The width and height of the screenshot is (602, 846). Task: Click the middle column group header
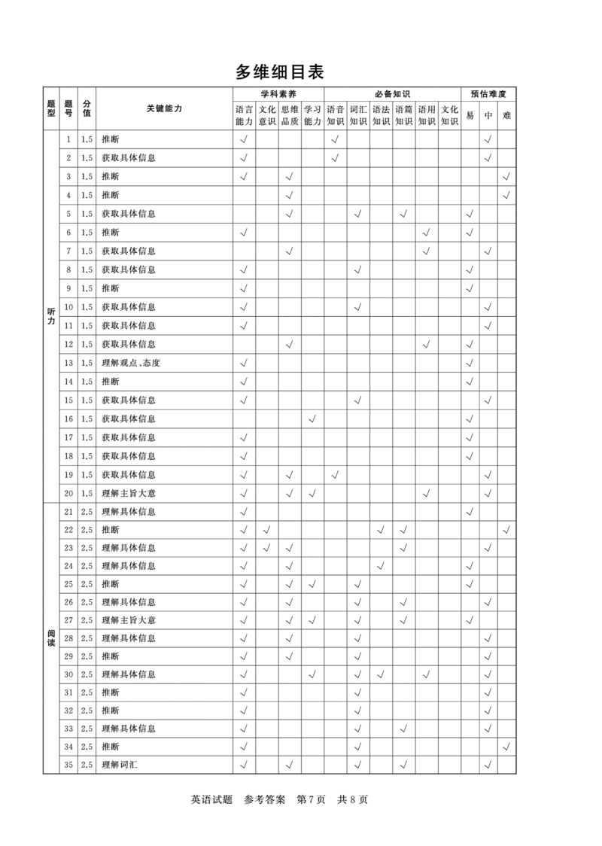(x=392, y=94)
